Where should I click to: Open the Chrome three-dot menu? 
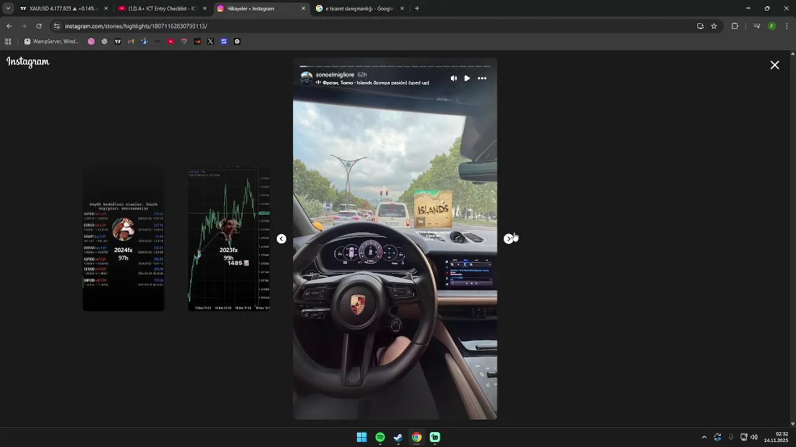point(787,26)
